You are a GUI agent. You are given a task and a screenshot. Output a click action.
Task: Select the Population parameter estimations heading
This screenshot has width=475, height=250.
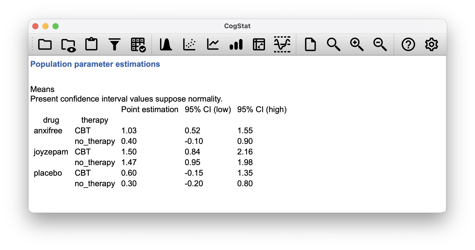pos(95,64)
